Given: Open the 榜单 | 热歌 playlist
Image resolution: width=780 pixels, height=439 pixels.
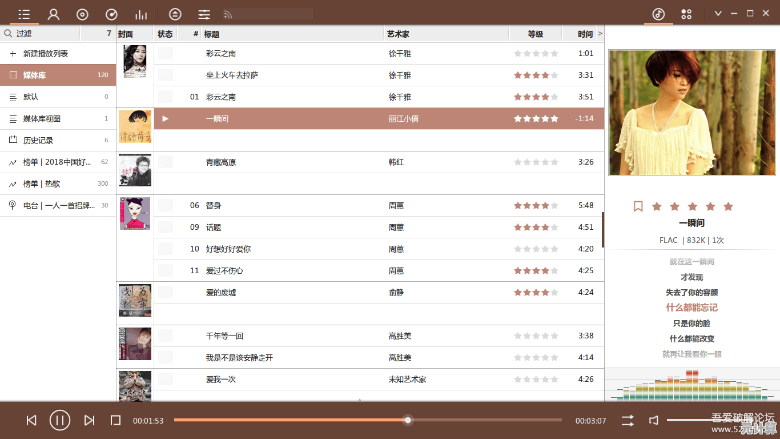Looking at the screenshot, I should coord(42,184).
